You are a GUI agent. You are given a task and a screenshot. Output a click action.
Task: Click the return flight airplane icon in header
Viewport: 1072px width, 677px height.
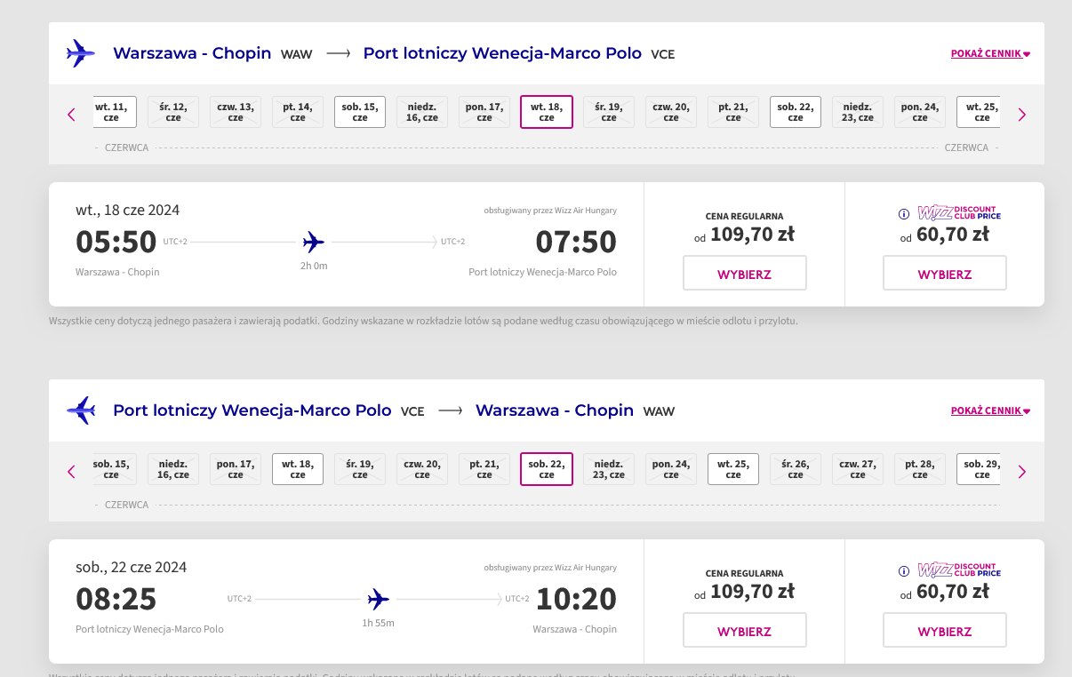click(x=81, y=410)
